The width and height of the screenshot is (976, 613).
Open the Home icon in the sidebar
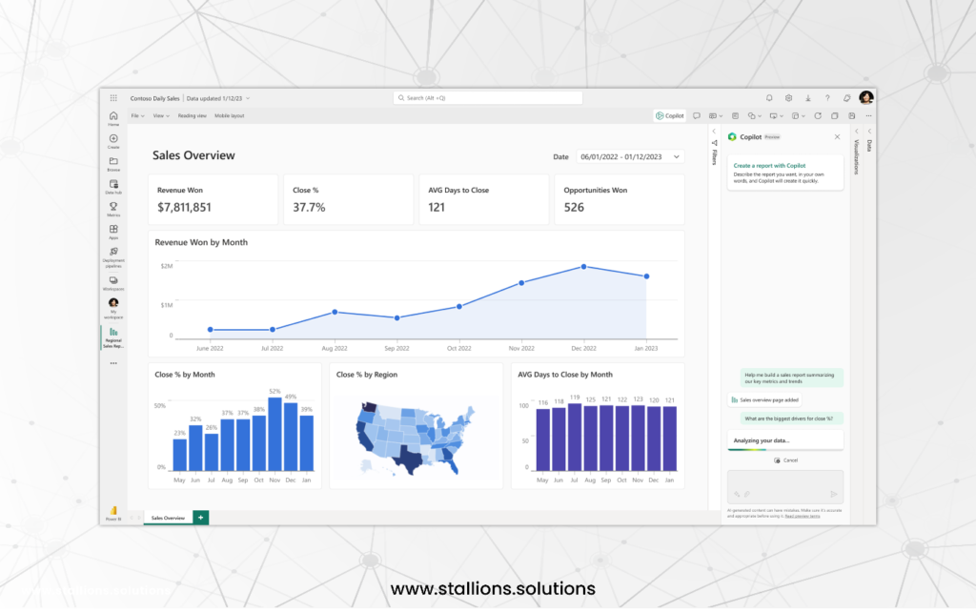tap(114, 118)
